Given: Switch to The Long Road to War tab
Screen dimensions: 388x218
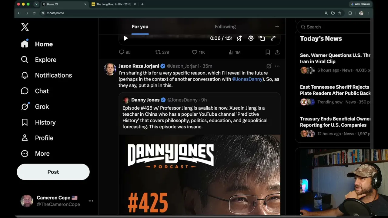Looking at the screenshot, I should (113, 4).
